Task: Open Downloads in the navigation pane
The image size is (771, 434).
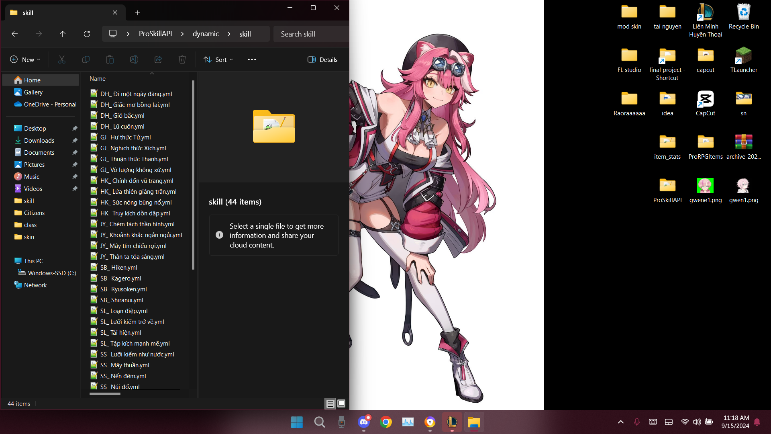Action: (x=39, y=140)
